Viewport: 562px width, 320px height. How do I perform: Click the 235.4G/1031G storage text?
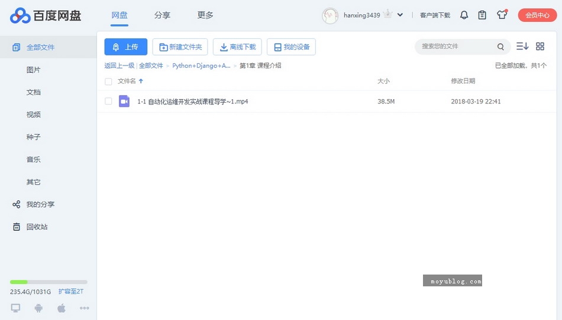pos(30,292)
